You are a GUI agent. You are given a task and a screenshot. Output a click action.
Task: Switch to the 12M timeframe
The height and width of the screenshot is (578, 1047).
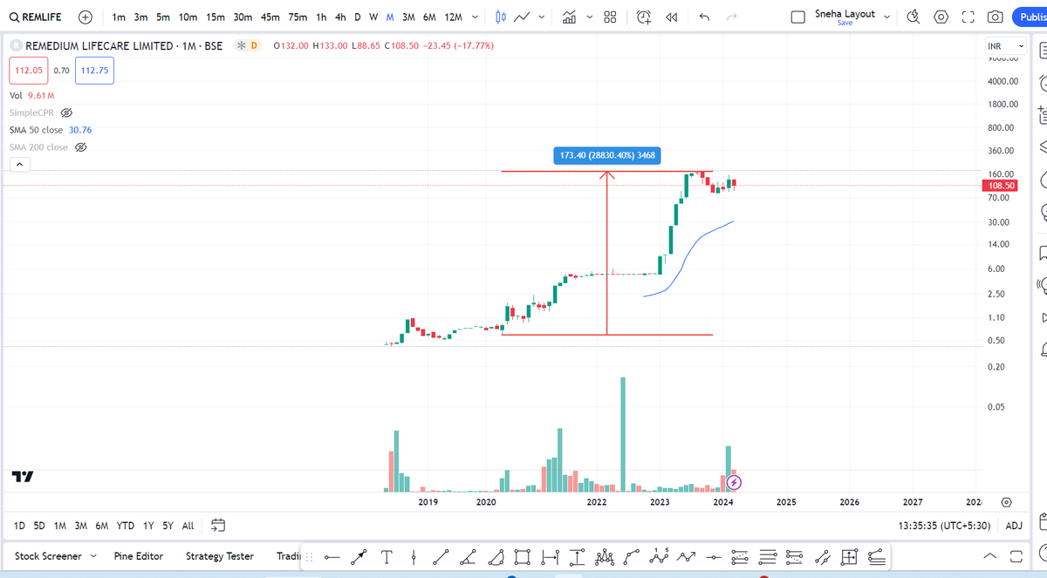(454, 17)
